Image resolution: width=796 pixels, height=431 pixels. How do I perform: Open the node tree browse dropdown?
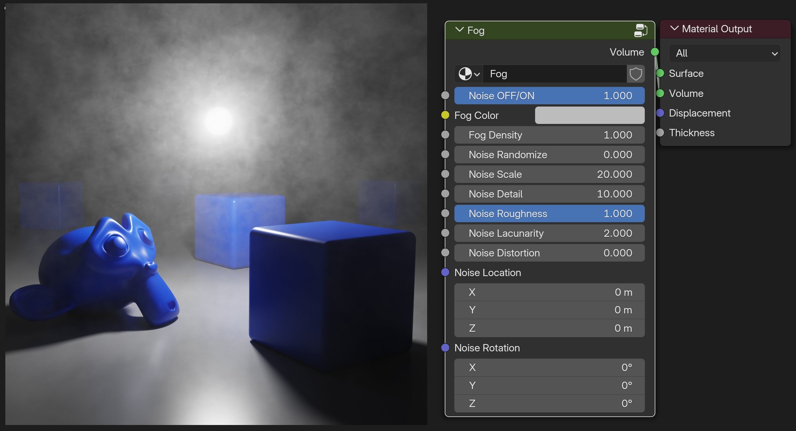click(469, 74)
